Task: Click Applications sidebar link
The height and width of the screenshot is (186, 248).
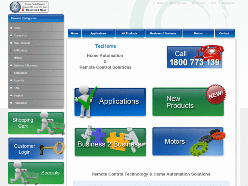Action: click(x=20, y=73)
